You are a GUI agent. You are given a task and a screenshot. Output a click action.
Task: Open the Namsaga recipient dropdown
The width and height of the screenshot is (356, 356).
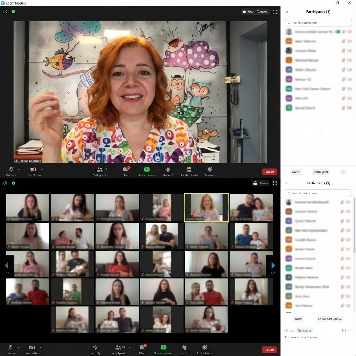click(305, 330)
